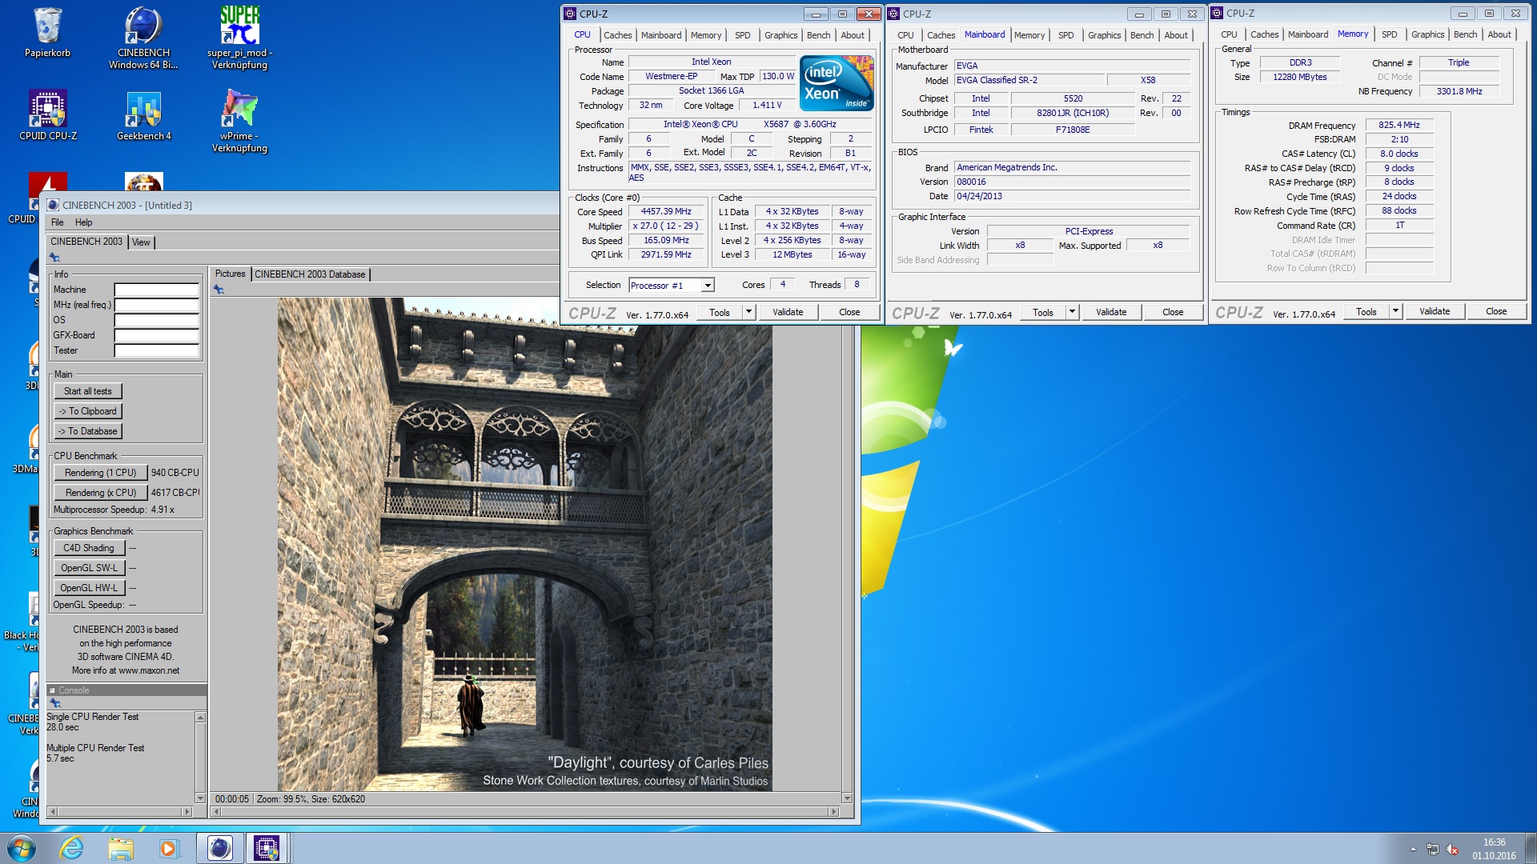Viewport: 1537px width, 864px height.
Task: Click pin icon in Console panel
Action: pyautogui.click(x=54, y=703)
